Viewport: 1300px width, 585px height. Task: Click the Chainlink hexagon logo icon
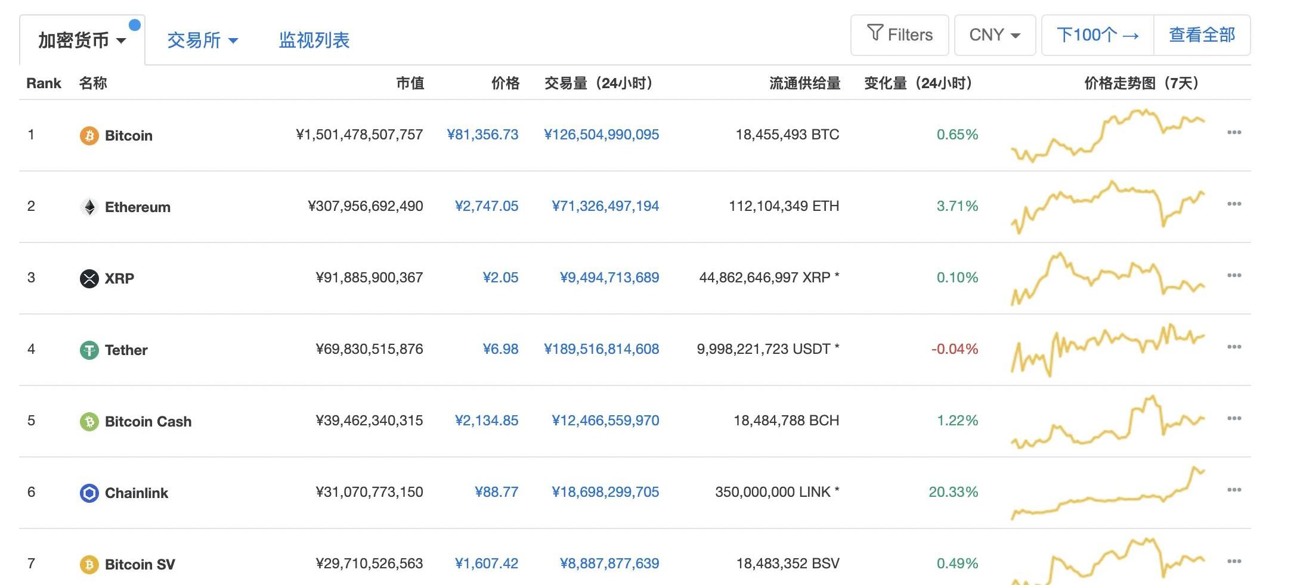(x=89, y=493)
